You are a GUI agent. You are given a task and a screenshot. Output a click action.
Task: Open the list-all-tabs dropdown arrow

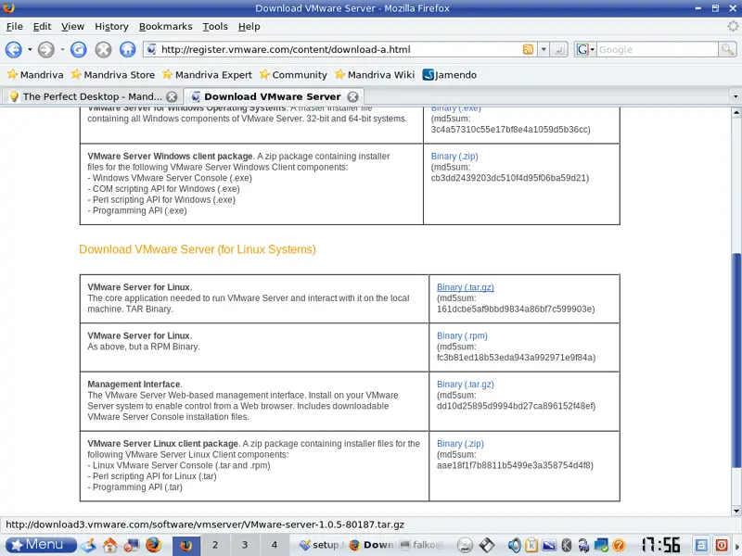(736, 97)
